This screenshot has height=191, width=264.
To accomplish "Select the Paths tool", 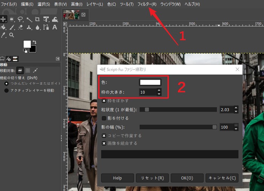I will (x=46, y=27).
